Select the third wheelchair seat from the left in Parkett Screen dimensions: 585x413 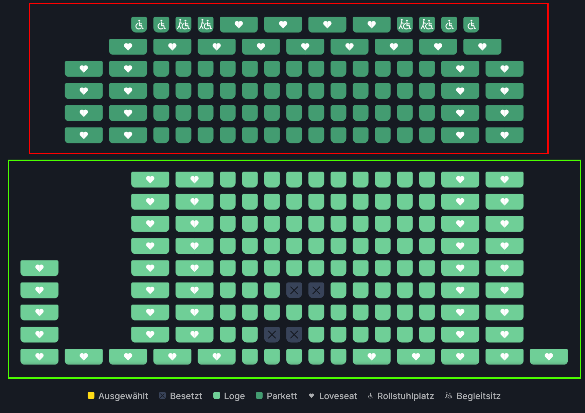click(449, 25)
